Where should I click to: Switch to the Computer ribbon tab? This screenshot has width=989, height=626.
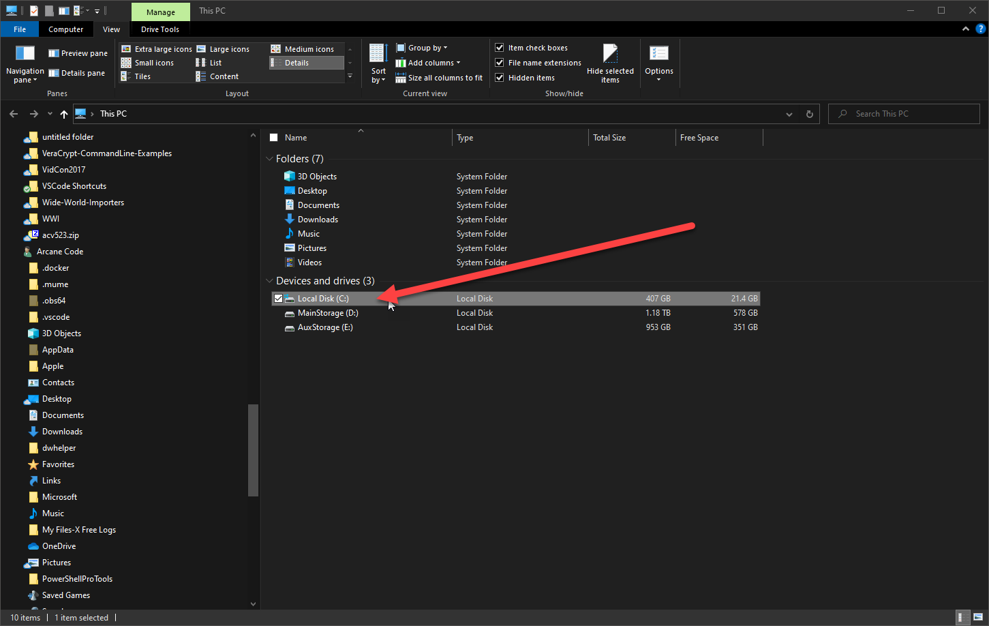click(x=65, y=29)
